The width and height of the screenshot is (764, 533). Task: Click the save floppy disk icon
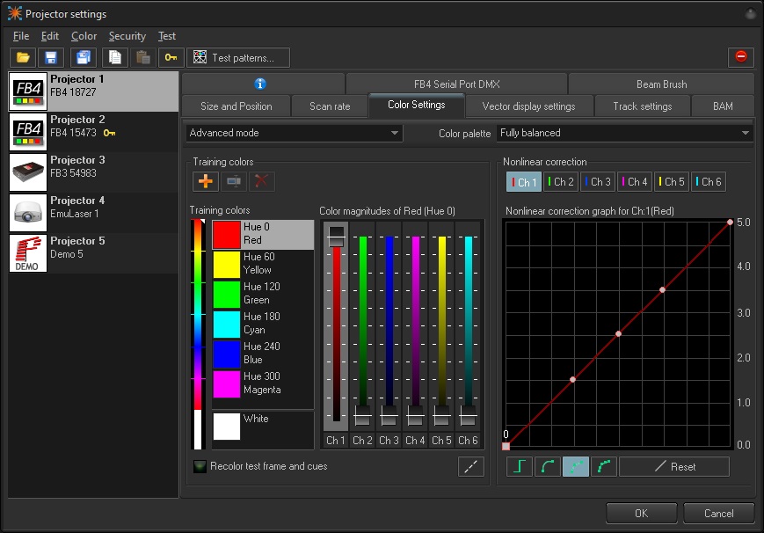coord(51,57)
